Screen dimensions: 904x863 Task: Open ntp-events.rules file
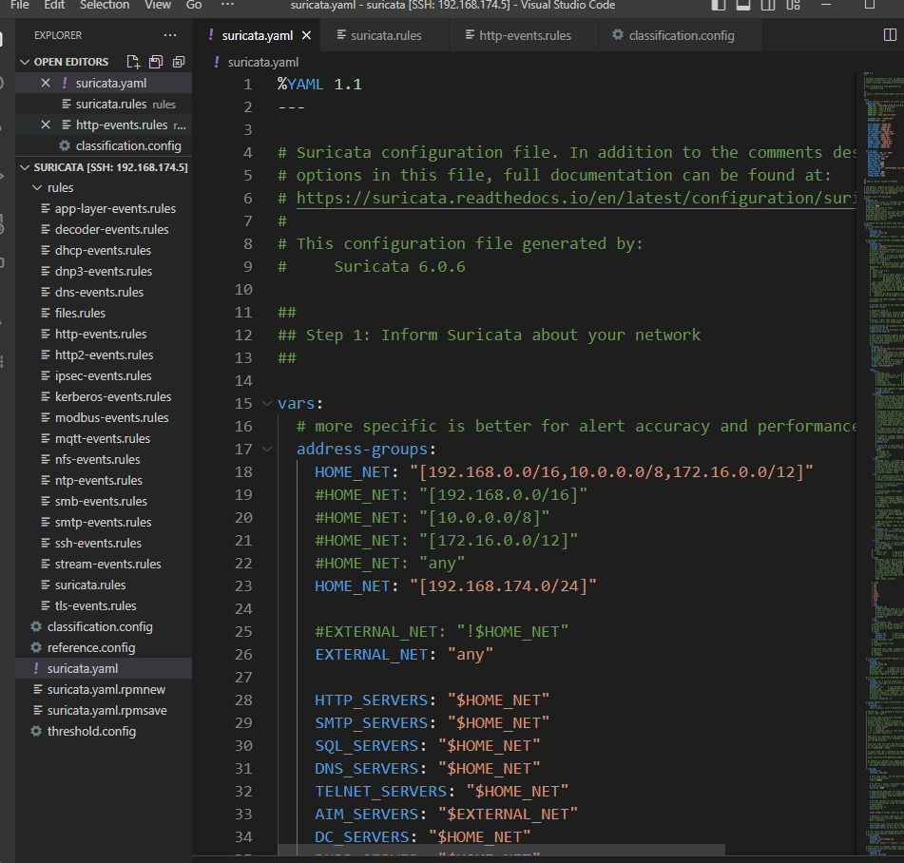[x=104, y=480]
